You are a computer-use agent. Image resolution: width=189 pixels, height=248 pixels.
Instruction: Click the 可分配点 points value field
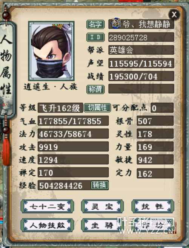(x=162, y=108)
